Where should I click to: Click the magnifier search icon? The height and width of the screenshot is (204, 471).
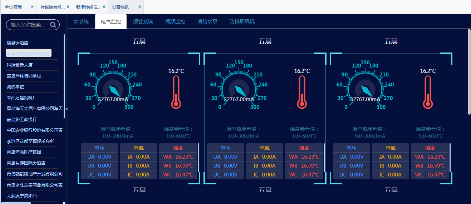(53, 25)
